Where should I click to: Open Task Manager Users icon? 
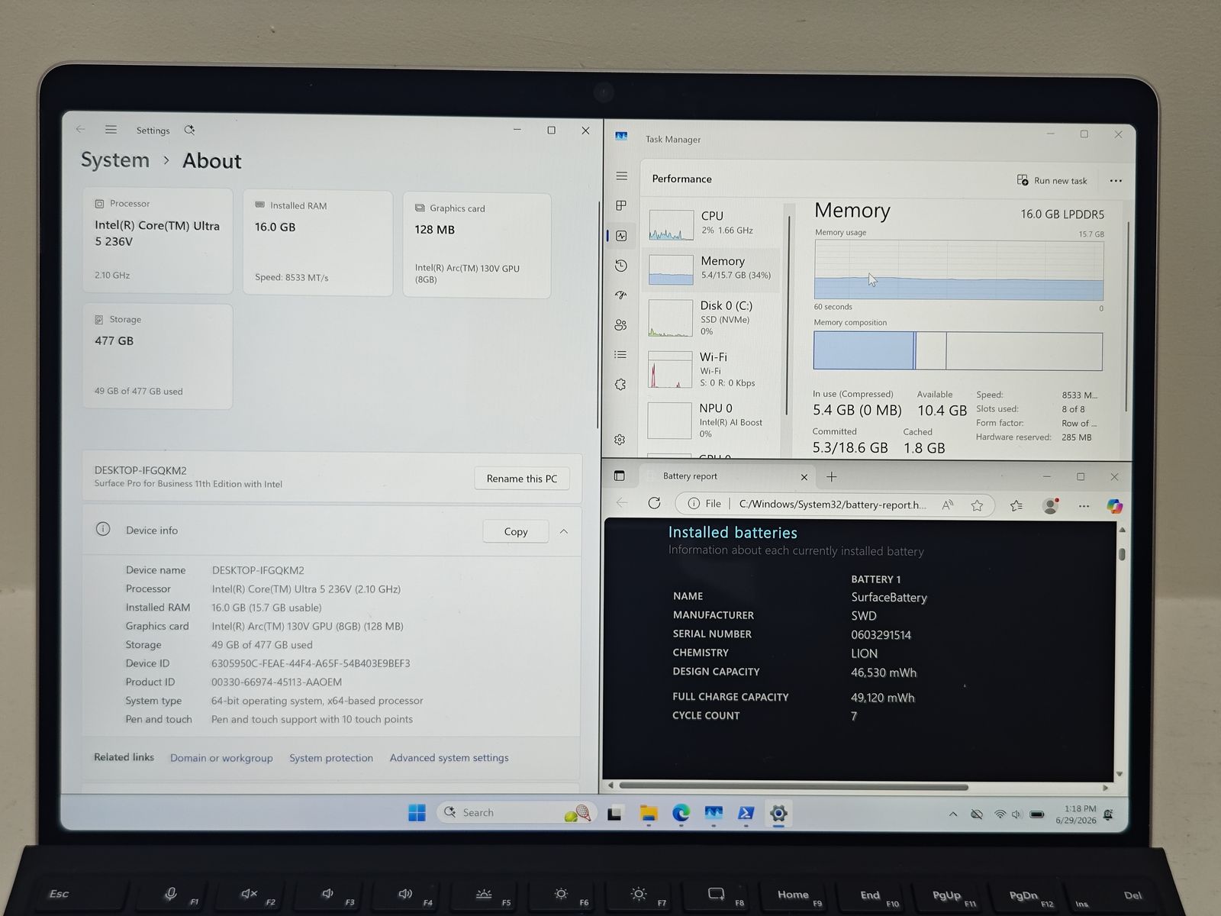click(x=620, y=325)
